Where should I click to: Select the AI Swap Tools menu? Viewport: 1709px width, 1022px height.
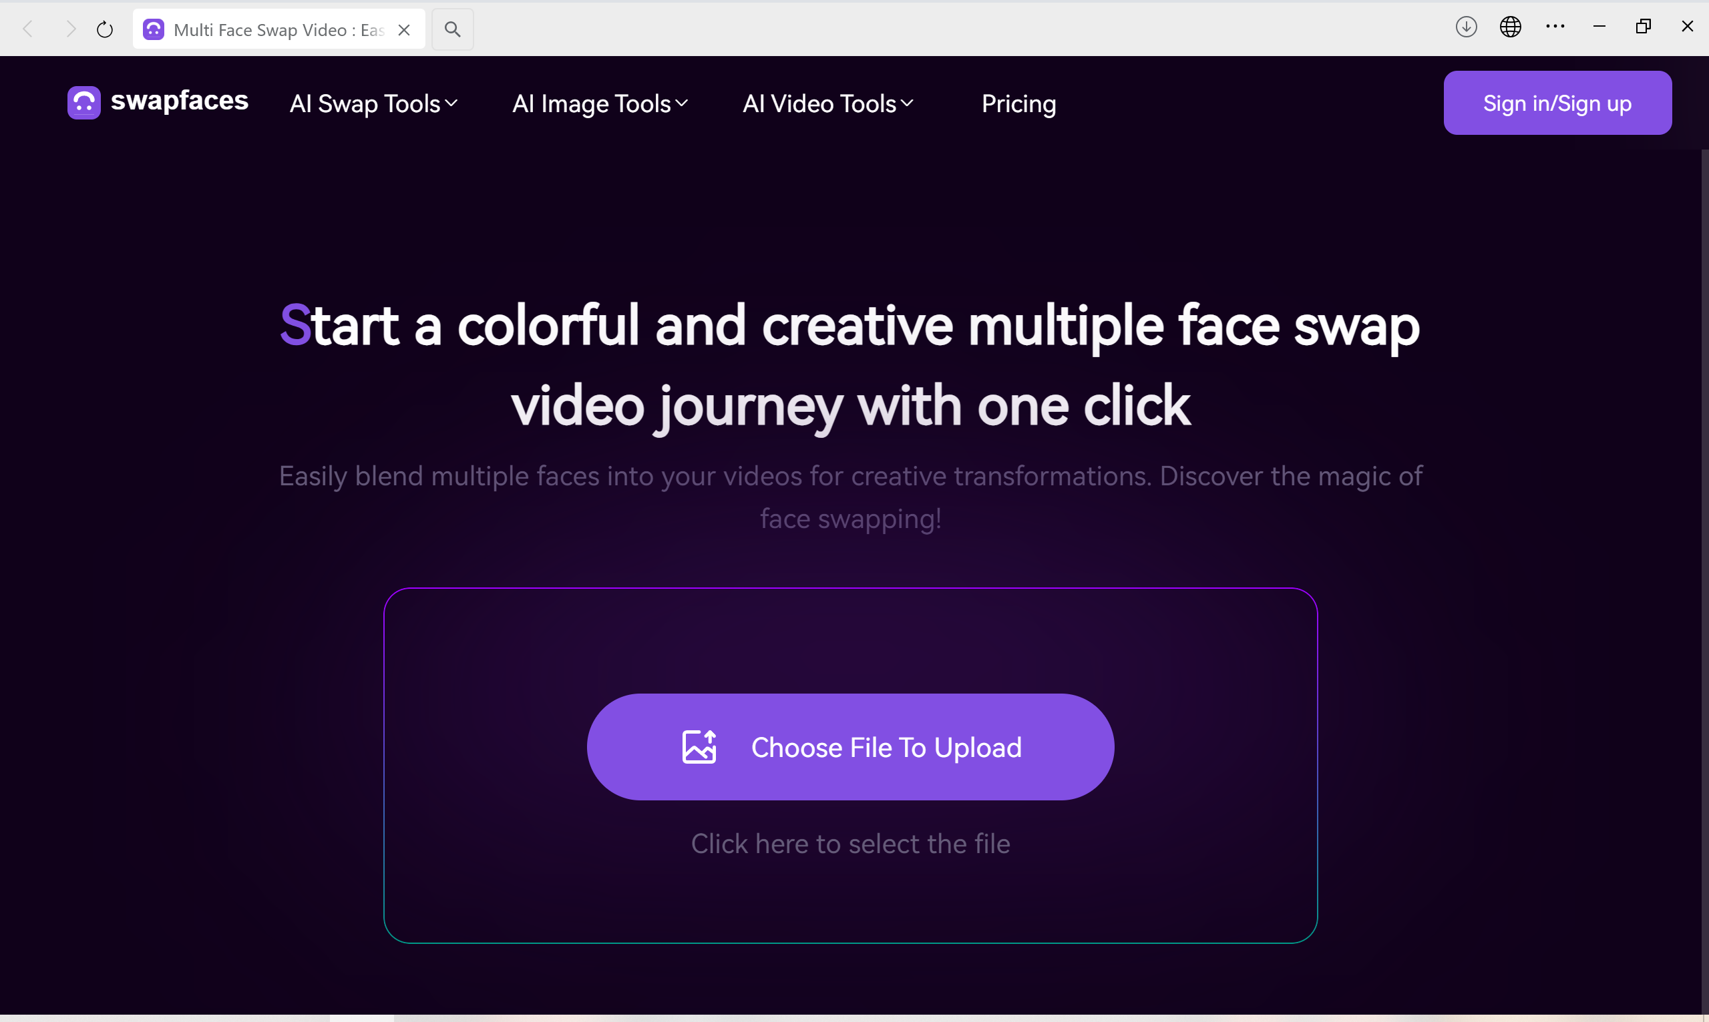tap(373, 103)
